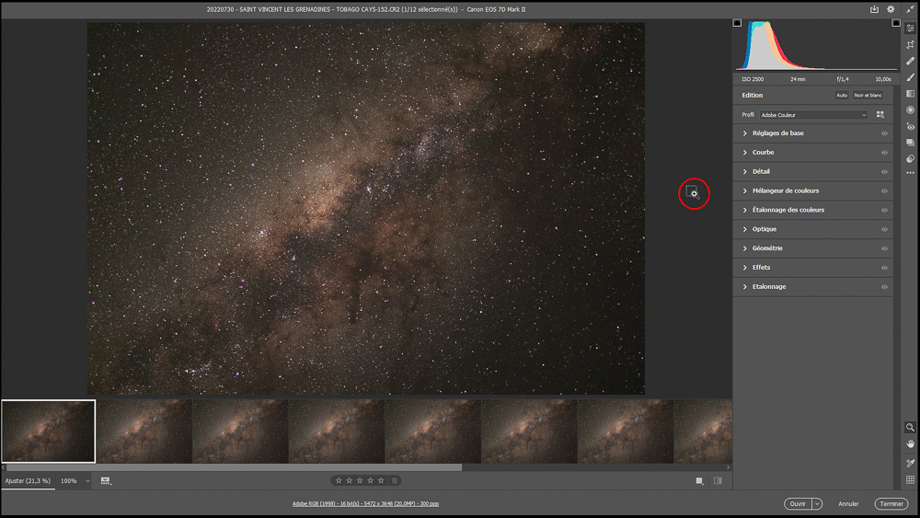Open more image settings ellipsis
The width and height of the screenshot is (920, 518).
(910, 173)
